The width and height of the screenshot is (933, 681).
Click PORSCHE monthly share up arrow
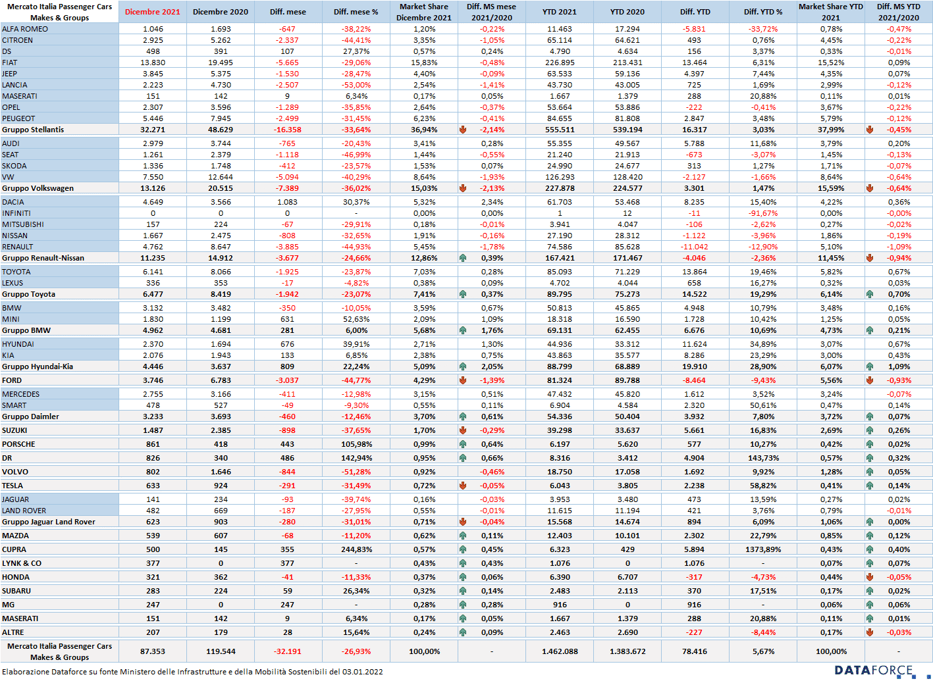tap(463, 444)
